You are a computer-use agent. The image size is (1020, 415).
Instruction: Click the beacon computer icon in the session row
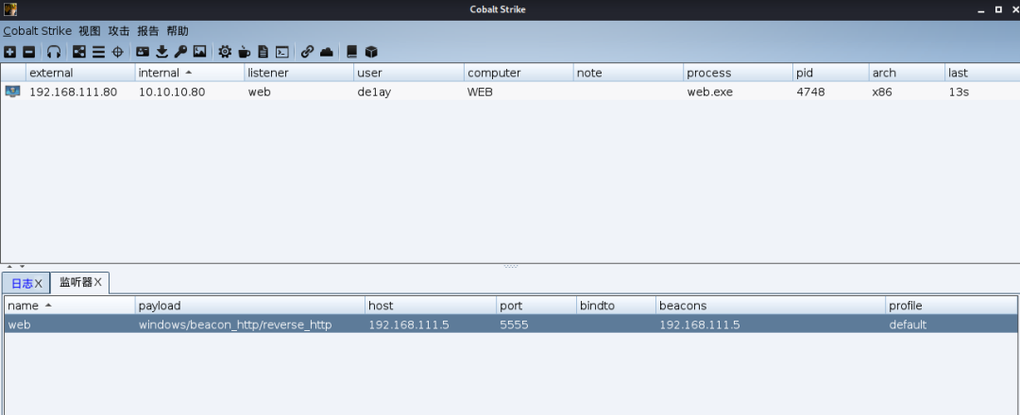tap(12, 91)
